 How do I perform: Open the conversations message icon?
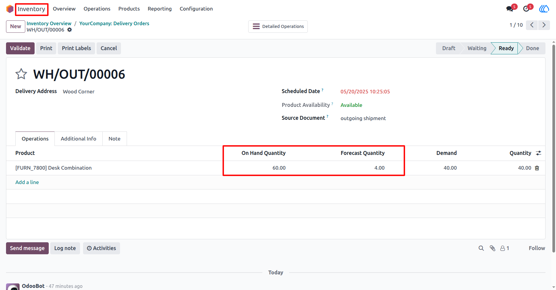510,9
